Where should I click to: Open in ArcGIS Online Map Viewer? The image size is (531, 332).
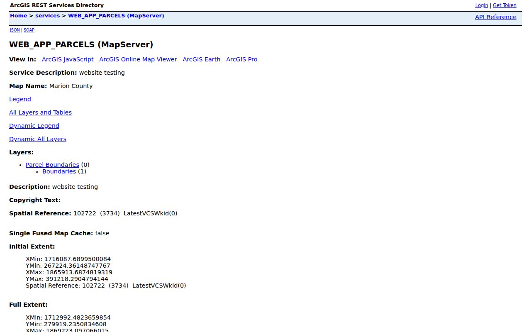(x=138, y=59)
